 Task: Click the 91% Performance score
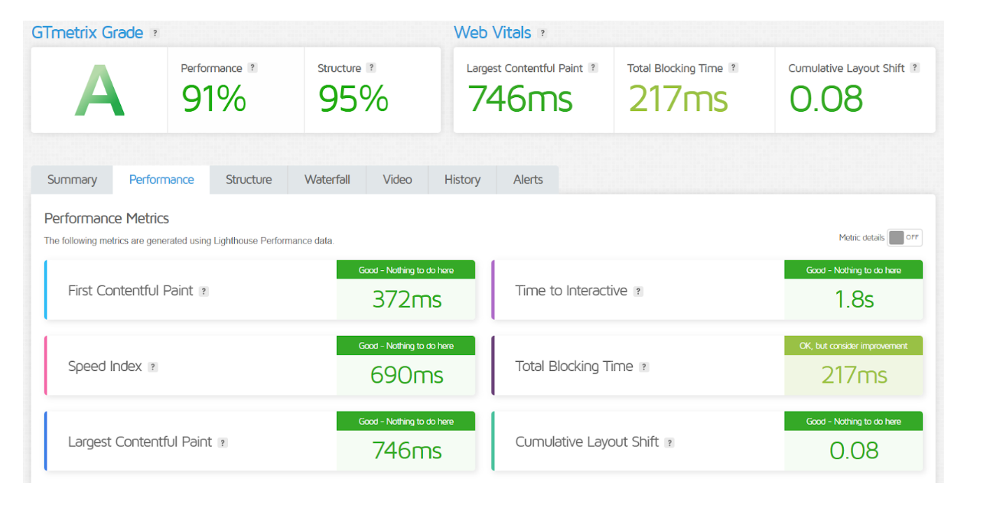[x=214, y=99]
